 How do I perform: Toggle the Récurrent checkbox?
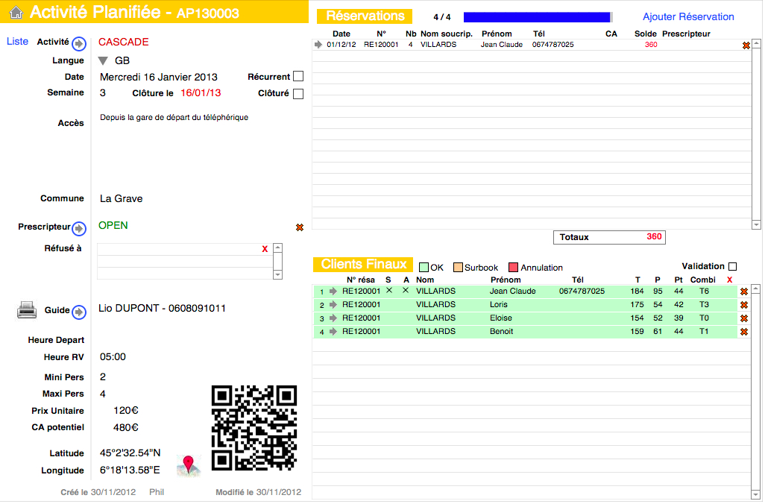pos(298,77)
